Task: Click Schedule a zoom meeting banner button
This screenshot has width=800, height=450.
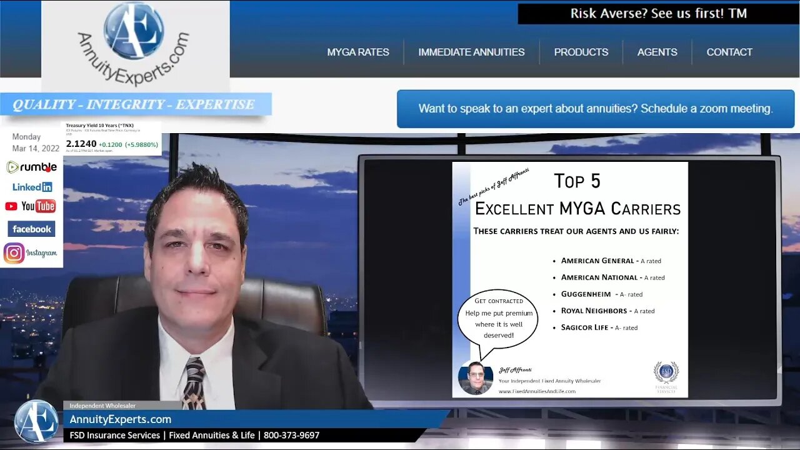Action: 596,109
